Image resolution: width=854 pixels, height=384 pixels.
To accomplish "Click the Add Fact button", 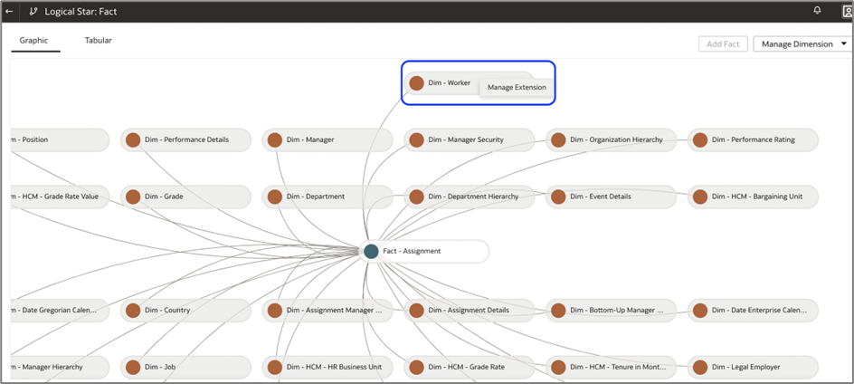I will (723, 44).
